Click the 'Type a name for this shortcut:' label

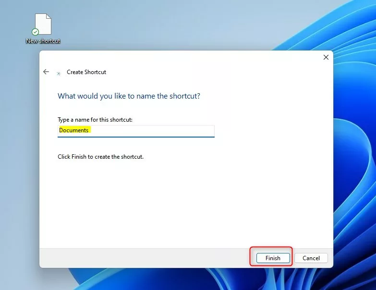95,120
